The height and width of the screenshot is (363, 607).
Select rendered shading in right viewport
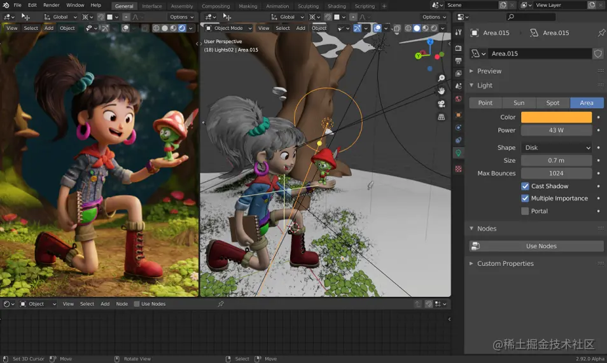coord(434,28)
